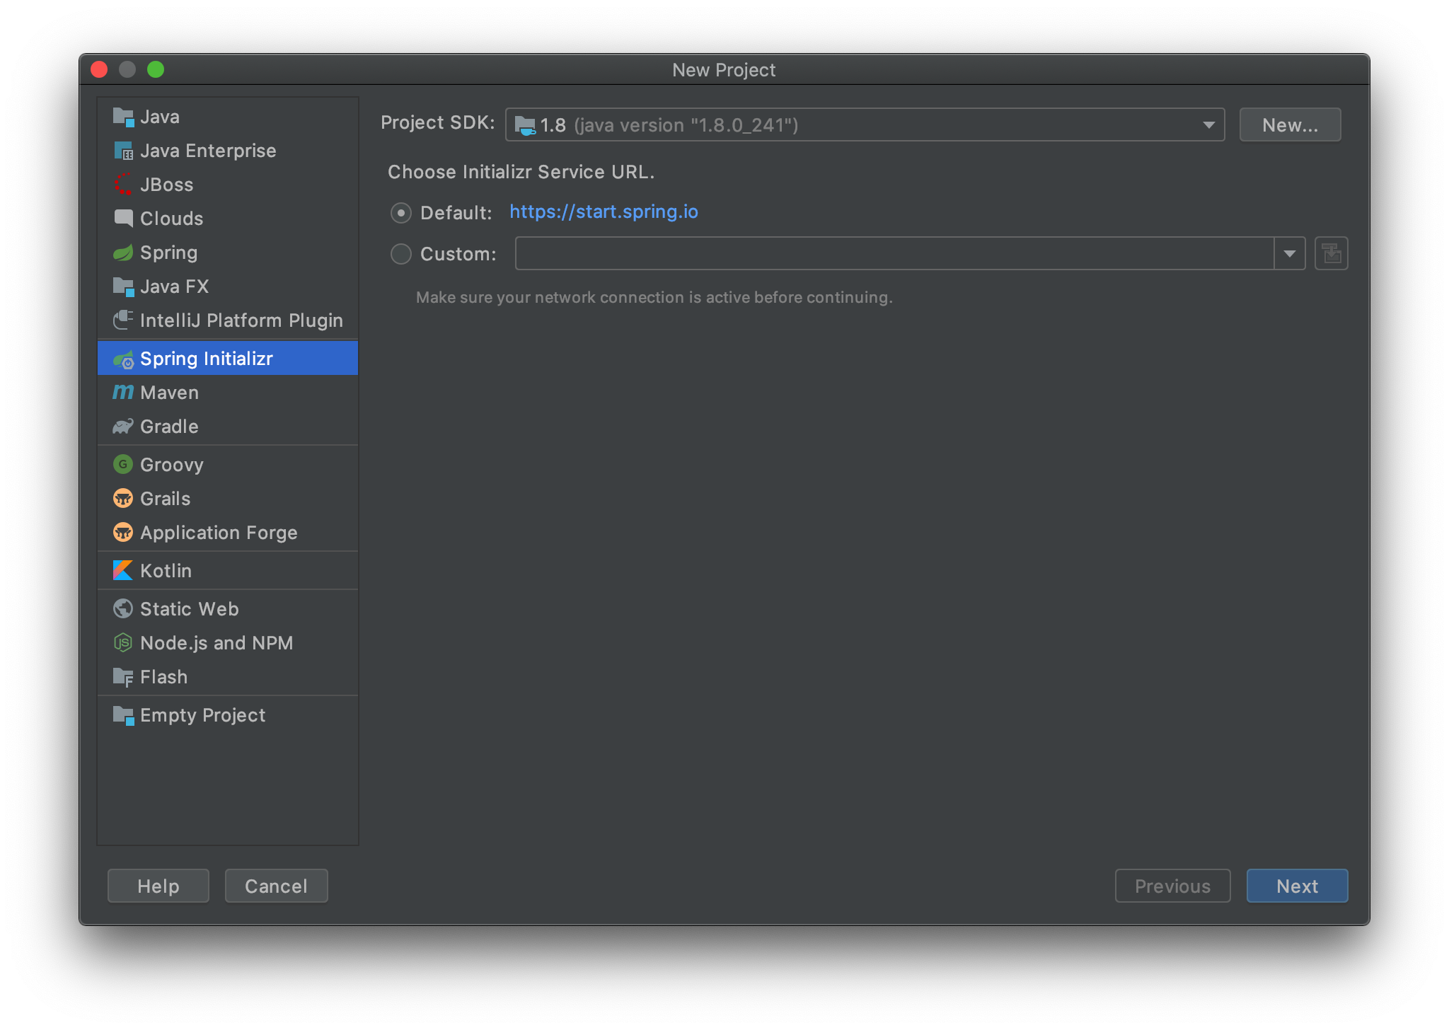Click the JBoss red dotted icon
Viewport: 1449px width, 1030px height.
click(123, 184)
